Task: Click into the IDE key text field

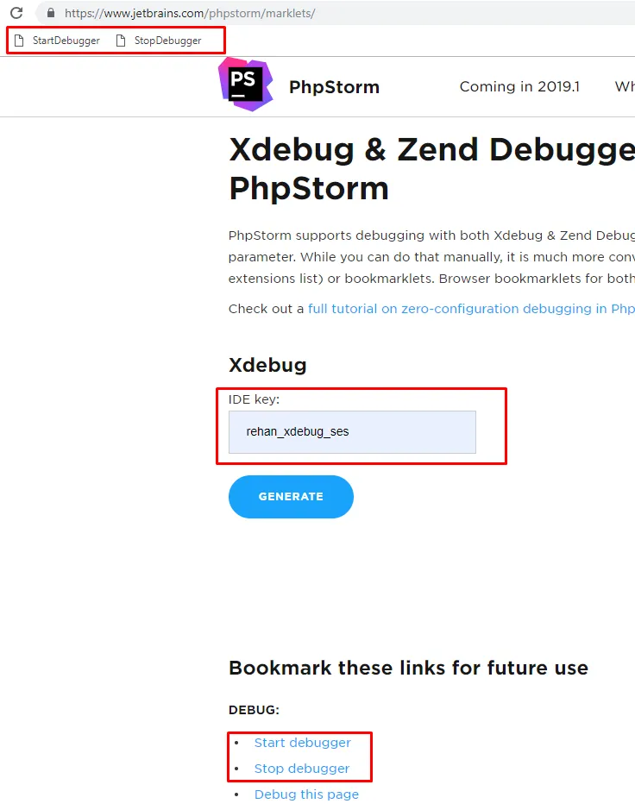Action: click(352, 431)
